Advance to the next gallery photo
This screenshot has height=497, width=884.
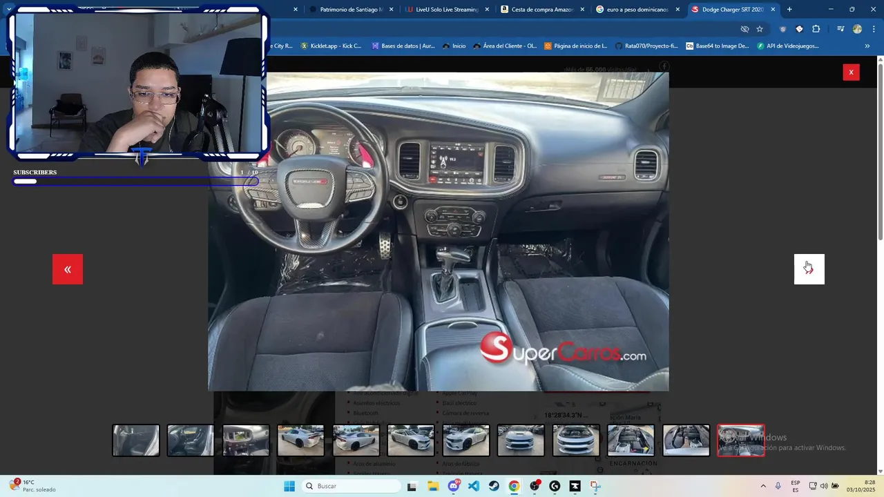(x=809, y=269)
